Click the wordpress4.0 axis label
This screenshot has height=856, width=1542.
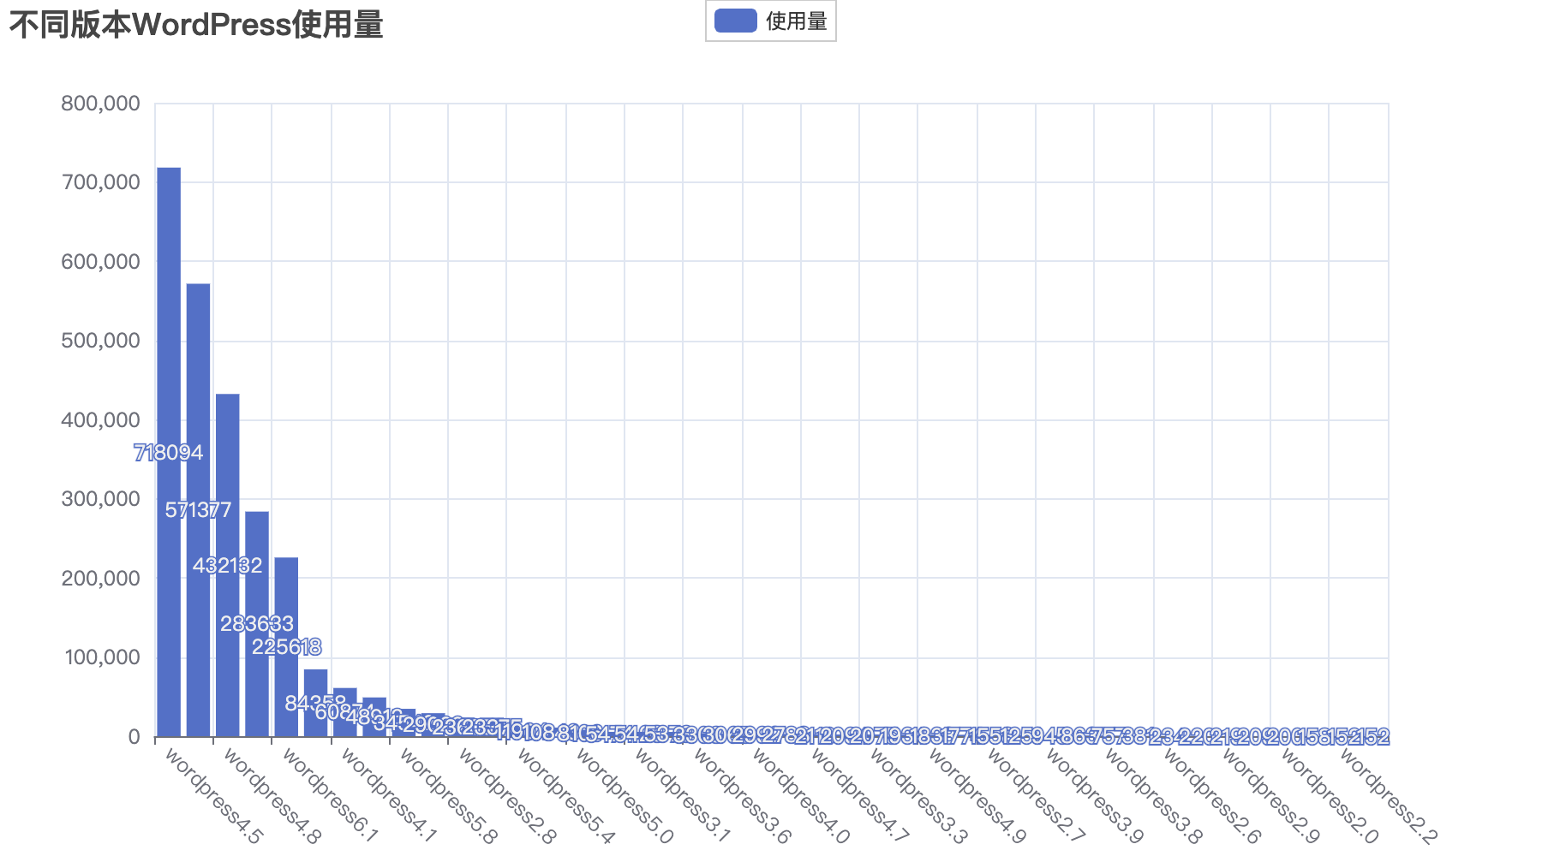point(799,796)
